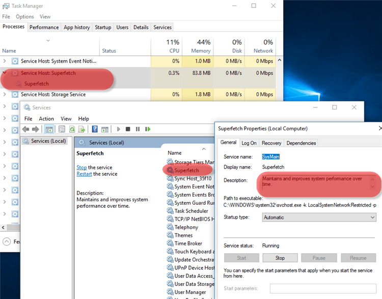Click Stop Service square icon in toolbar

[x=128, y=129]
